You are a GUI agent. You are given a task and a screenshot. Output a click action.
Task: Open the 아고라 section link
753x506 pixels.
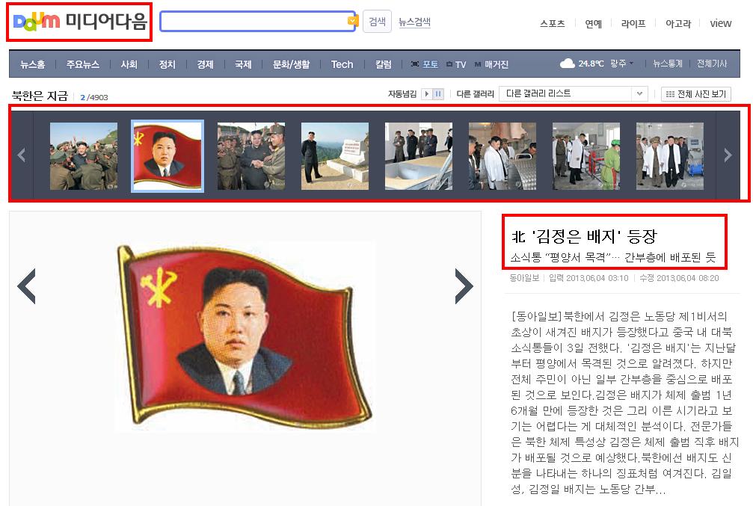pyautogui.click(x=677, y=23)
